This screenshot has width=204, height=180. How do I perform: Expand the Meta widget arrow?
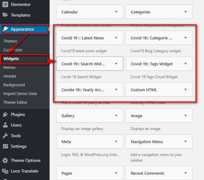(116, 142)
